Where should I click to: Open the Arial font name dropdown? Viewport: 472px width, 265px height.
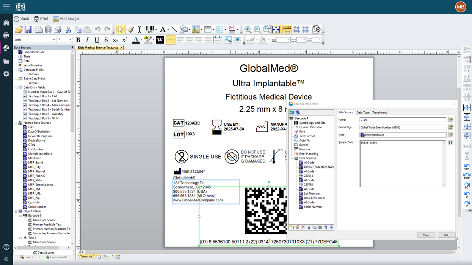coord(54,40)
